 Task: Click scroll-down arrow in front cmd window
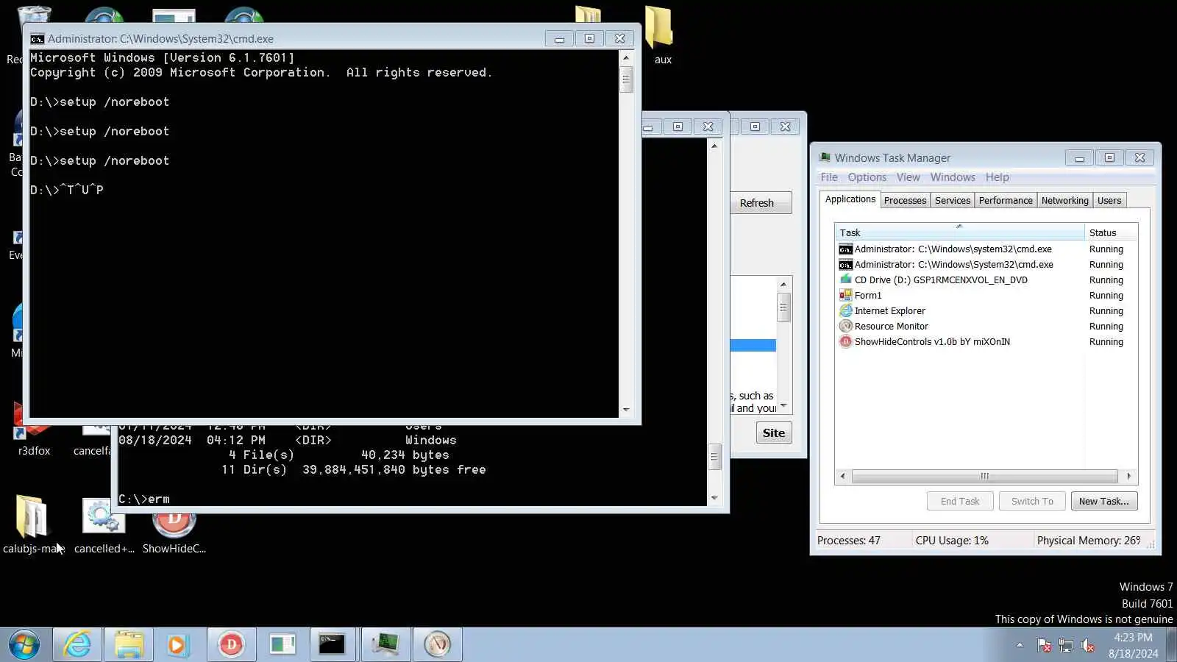626,410
